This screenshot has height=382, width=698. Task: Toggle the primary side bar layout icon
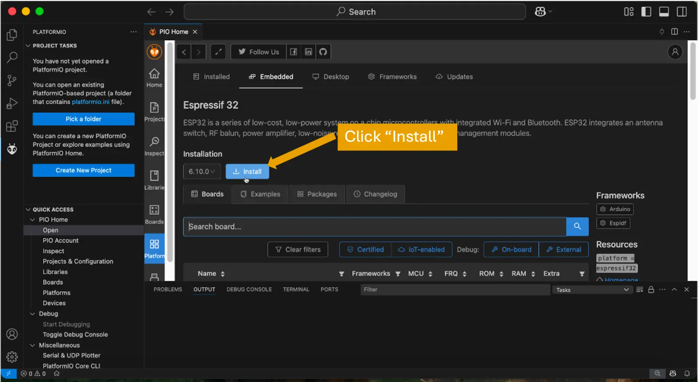pos(647,12)
